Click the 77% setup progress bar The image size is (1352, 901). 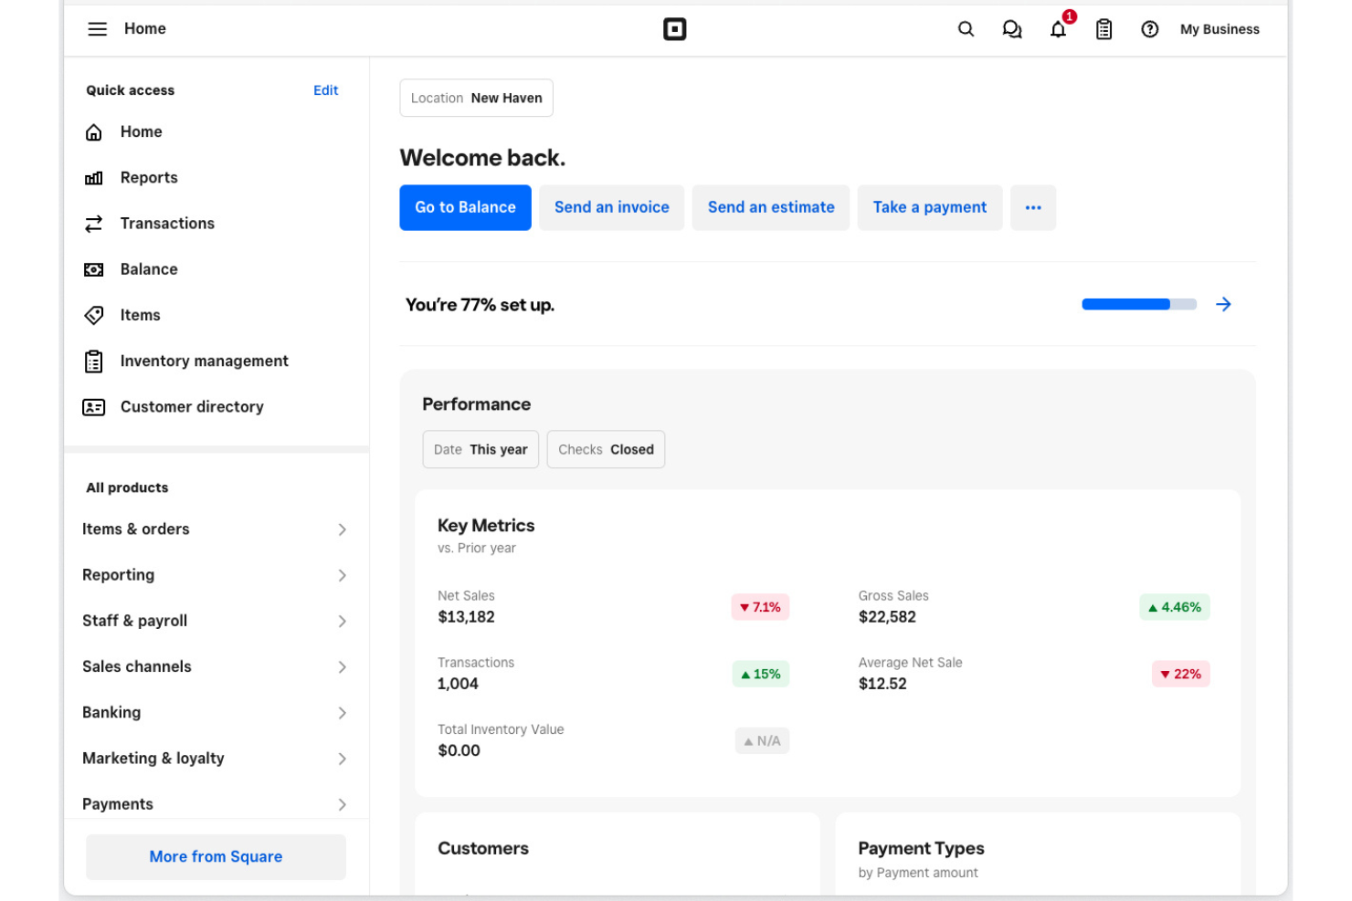click(x=1138, y=303)
